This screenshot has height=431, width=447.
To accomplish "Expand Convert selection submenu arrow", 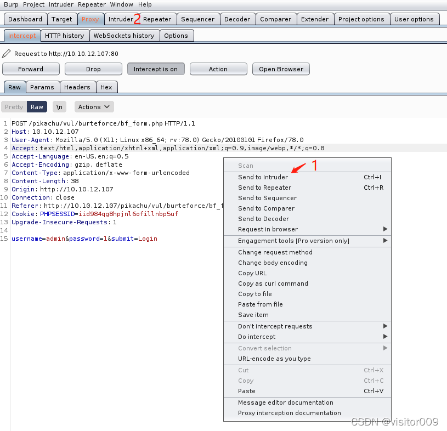I will click(x=385, y=348).
